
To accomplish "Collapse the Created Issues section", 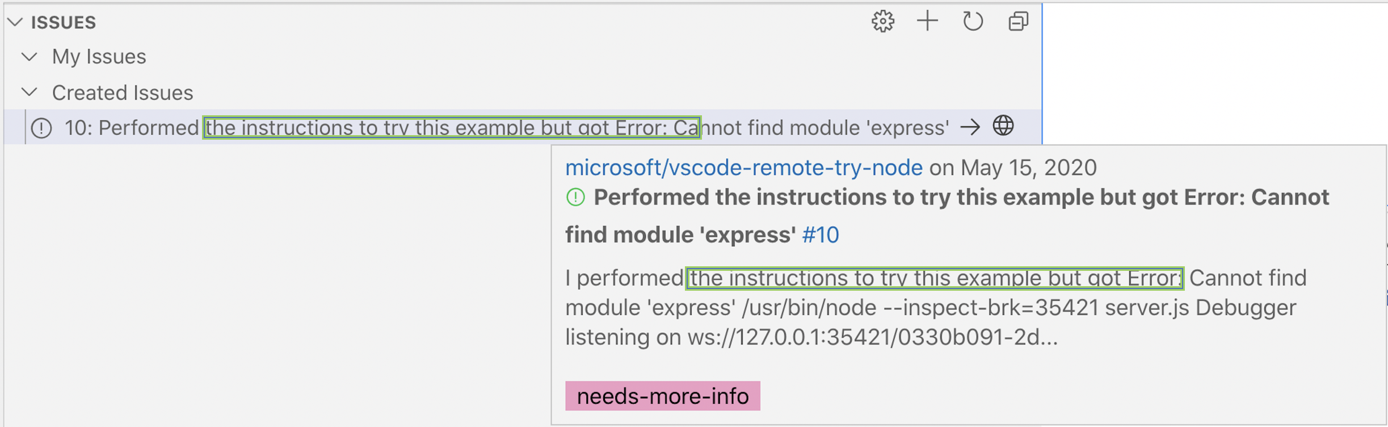I will pyautogui.click(x=30, y=92).
